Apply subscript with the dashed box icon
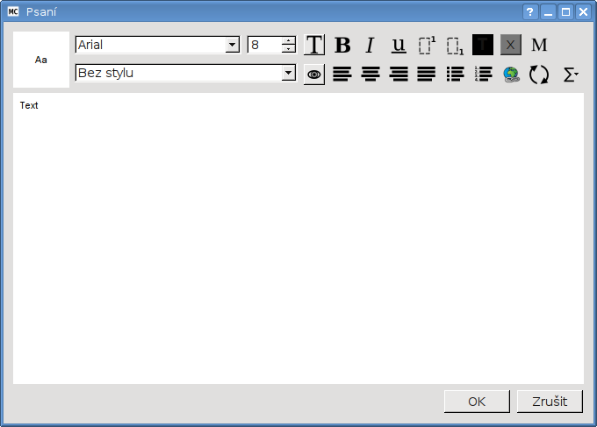Screen dimensions: 597x427 click(455, 45)
